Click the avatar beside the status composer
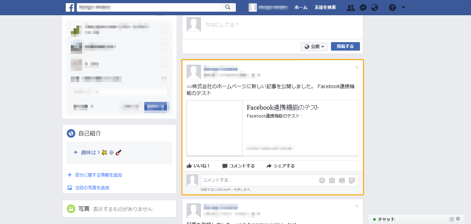Screen dimensions: 471x224 [194, 24]
